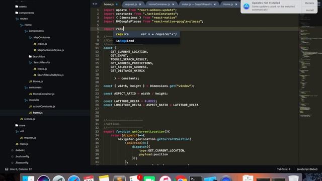The image size is (322, 181).
Task: Open Launchpad rocket icon in dock
Action: 59,178
